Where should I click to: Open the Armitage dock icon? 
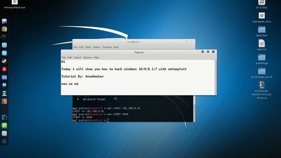pos(4,93)
